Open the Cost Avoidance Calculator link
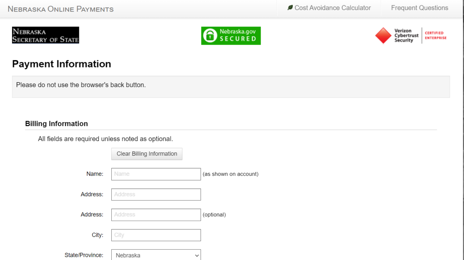This screenshot has height=260, width=464. [x=333, y=8]
